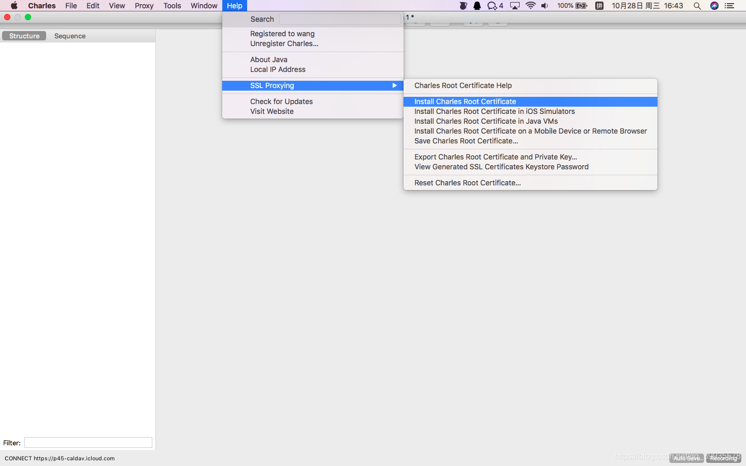Screen dimensions: 746x466
Task: Switch to the Structure tab
Action: (24, 36)
